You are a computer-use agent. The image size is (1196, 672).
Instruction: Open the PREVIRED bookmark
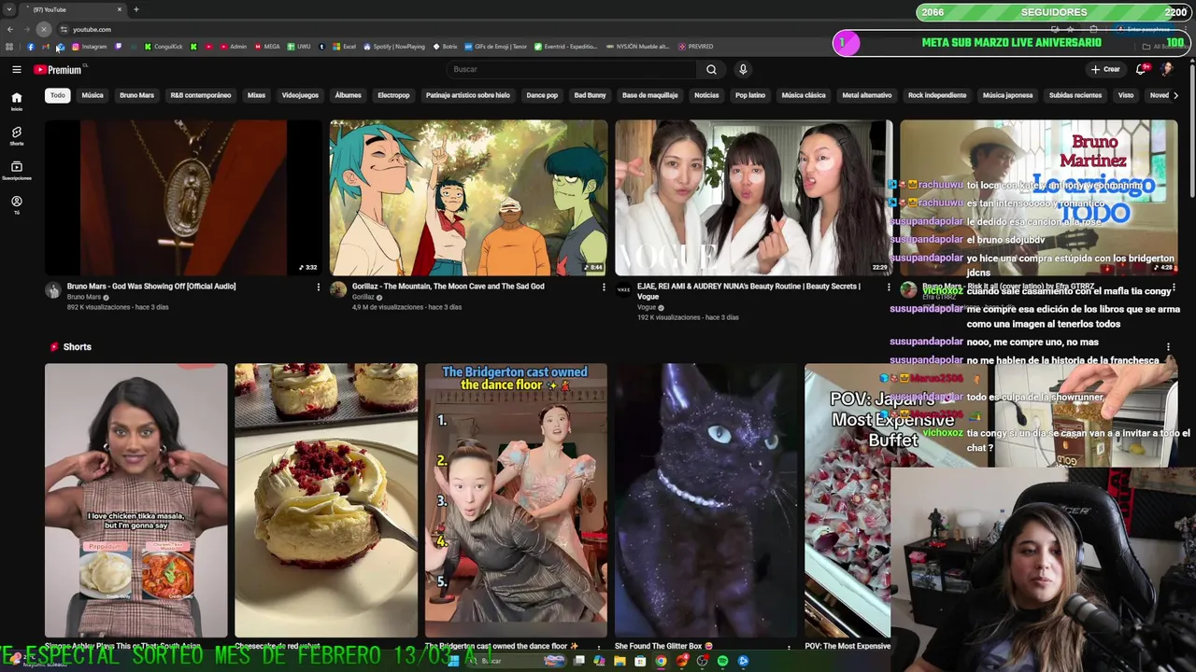pyautogui.click(x=696, y=47)
